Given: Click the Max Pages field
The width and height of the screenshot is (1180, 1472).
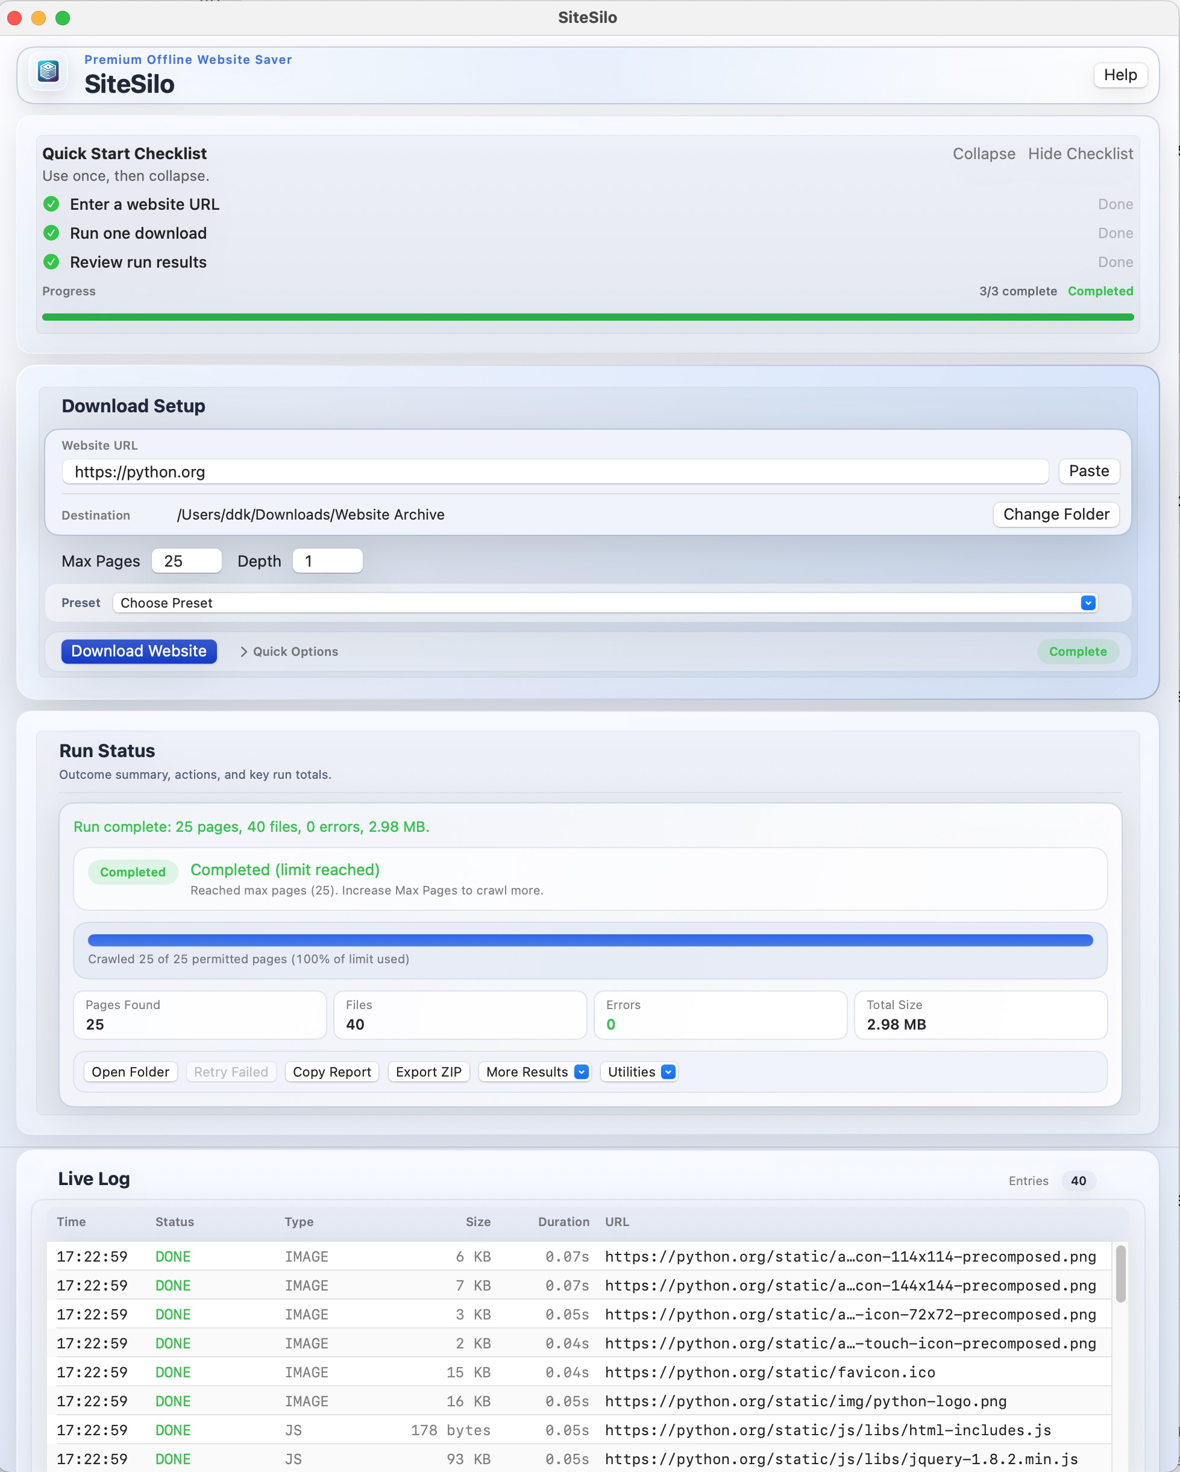Looking at the screenshot, I should tap(187, 561).
